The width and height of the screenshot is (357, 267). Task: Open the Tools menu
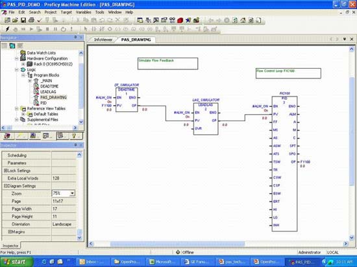(99, 12)
